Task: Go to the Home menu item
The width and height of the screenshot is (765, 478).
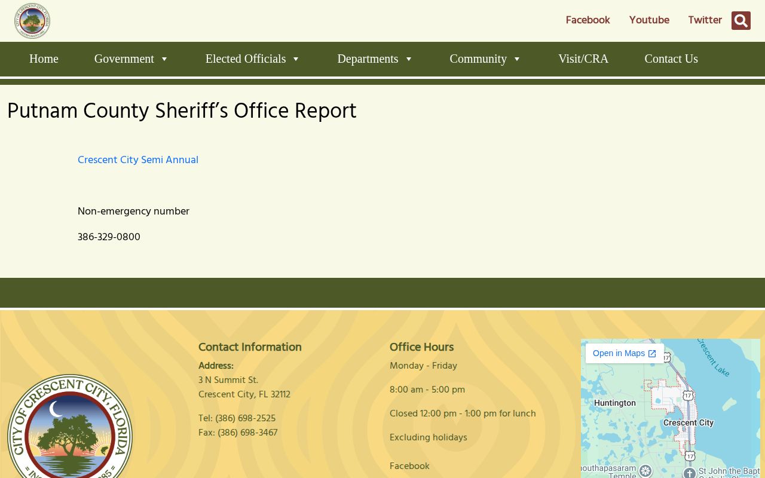Action: [x=44, y=59]
